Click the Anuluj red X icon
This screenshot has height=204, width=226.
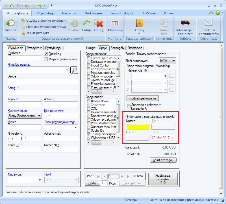tap(98, 23)
